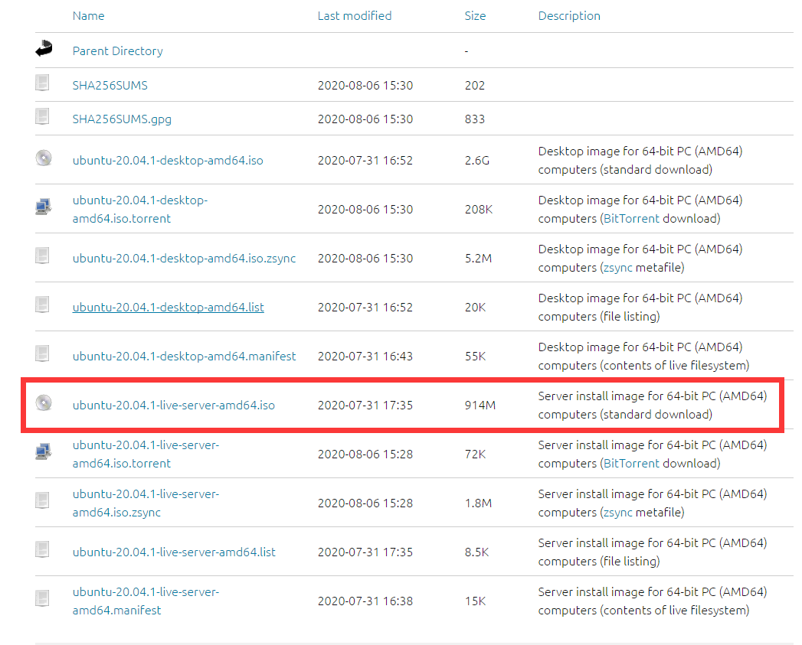Viewport: 802px width, 645px height.
Task: Download ubuntu-20.04.1-live-server-amd64.iso
Action: [x=173, y=406]
